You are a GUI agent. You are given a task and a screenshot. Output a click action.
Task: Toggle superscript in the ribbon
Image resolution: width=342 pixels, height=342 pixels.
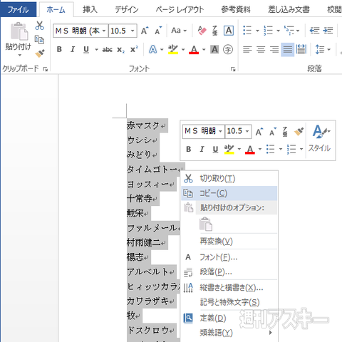pos(134,49)
